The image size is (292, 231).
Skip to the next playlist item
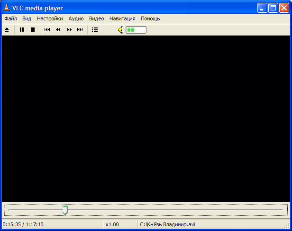80,30
